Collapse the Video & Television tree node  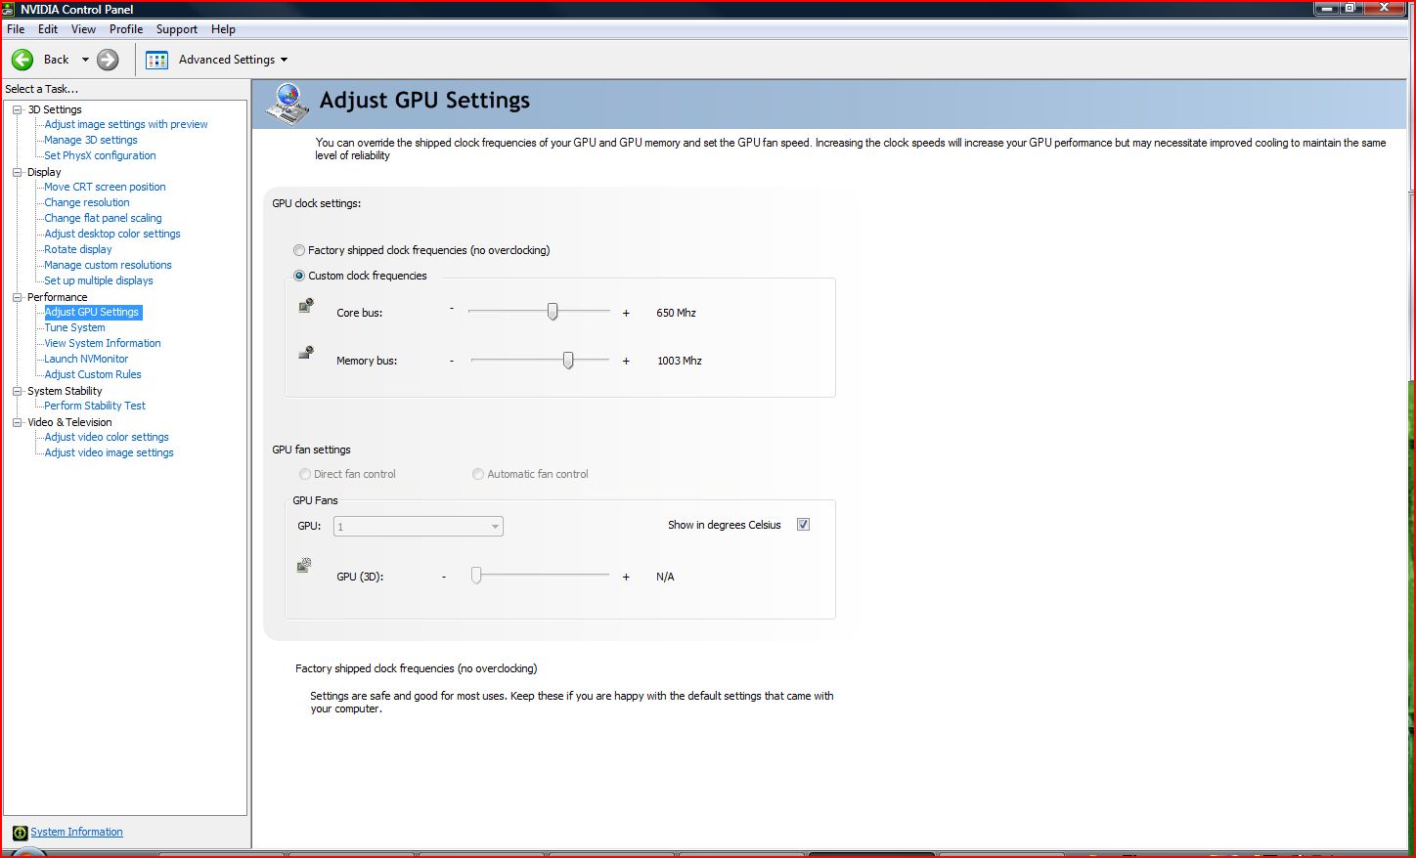click(17, 422)
